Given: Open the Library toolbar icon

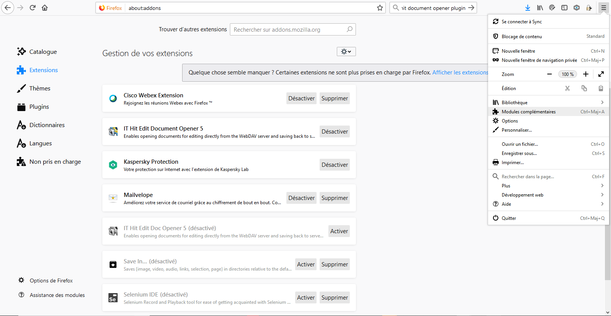Looking at the screenshot, I should tap(540, 8).
